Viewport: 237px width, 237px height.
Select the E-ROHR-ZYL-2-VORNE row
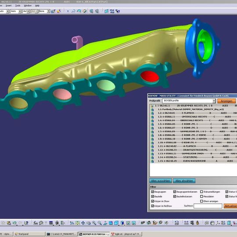[x=194, y=135]
